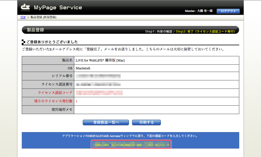Select the blurred license authentication number value
Screen dimensions: 261x157
[x=98, y=84]
